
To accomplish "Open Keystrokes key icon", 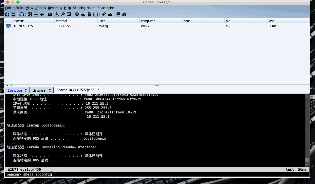I will click(63, 15).
